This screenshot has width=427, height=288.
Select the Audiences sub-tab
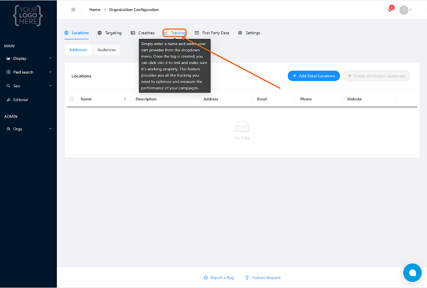pos(107,50)
